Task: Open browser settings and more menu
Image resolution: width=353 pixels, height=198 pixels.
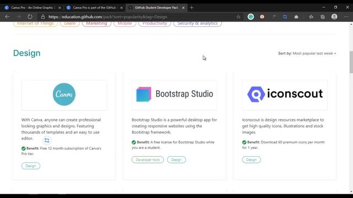Action: coord(346,17)
